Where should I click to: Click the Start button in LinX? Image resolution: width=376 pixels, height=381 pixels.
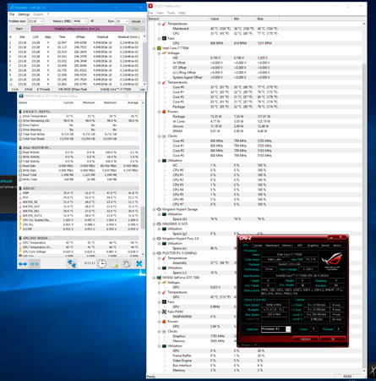point(19,29)
